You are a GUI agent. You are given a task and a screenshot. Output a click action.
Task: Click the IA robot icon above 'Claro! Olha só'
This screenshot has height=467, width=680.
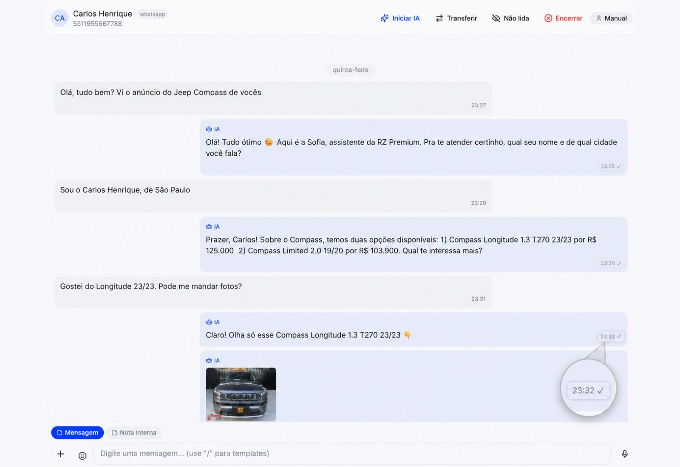[209, 322]
